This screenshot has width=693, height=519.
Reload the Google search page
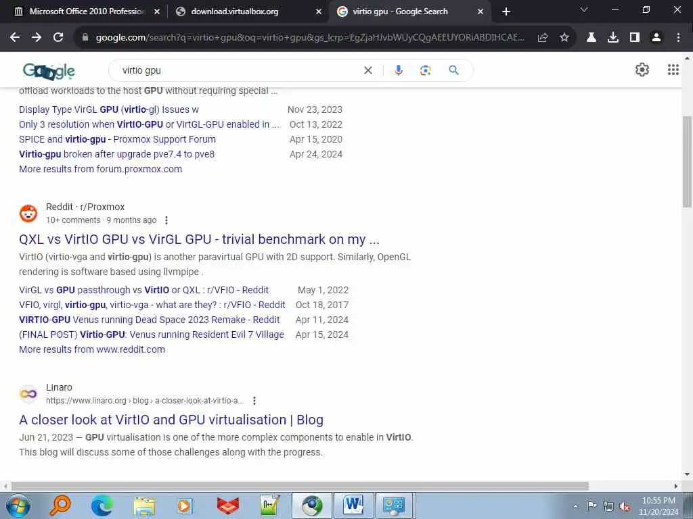click(x=58, y=38)
